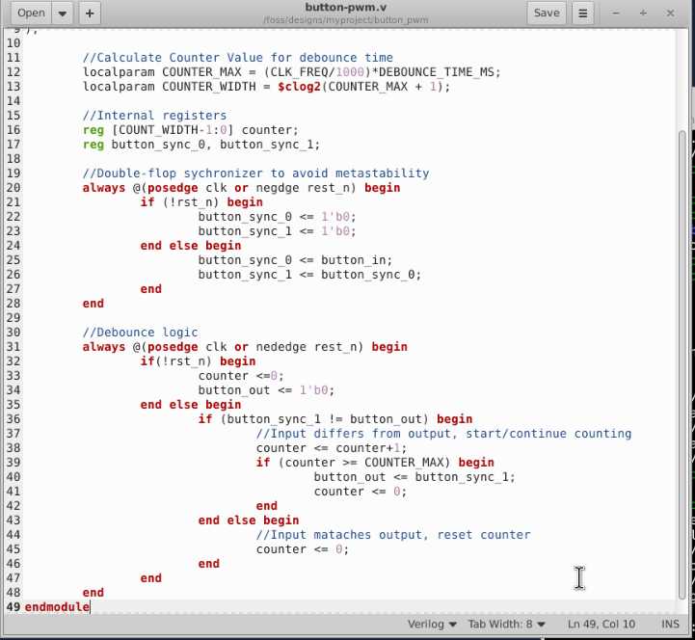695x640 pixels.
Task: Click the $clog2 function in line 13
Action: (300, 86)
